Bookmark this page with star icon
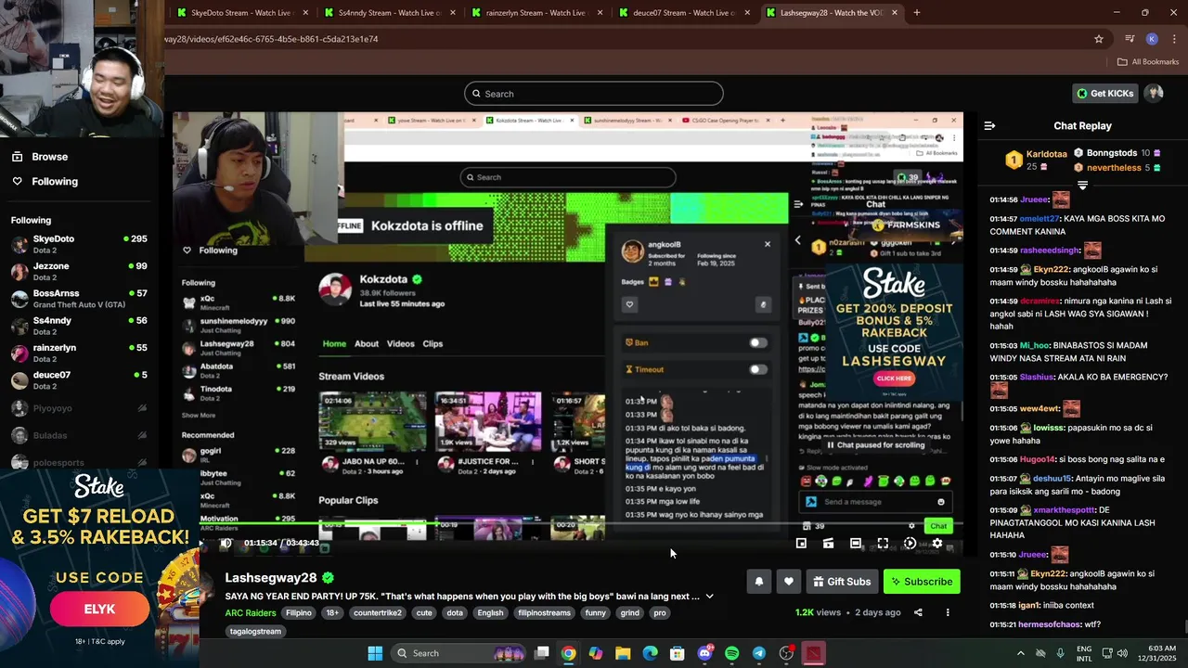 1099,39
